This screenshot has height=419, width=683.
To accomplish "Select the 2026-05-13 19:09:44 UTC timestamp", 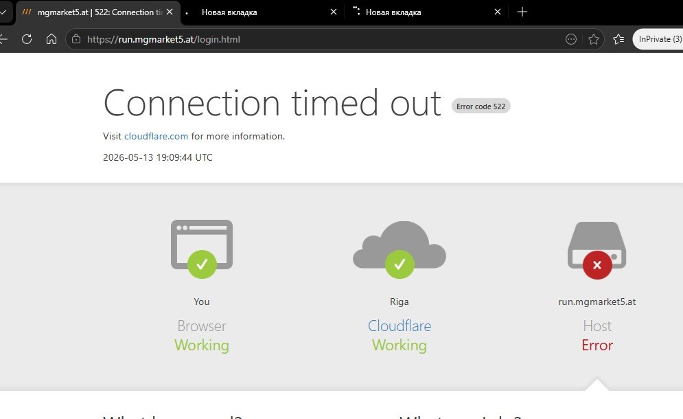I will coord(158,157).
